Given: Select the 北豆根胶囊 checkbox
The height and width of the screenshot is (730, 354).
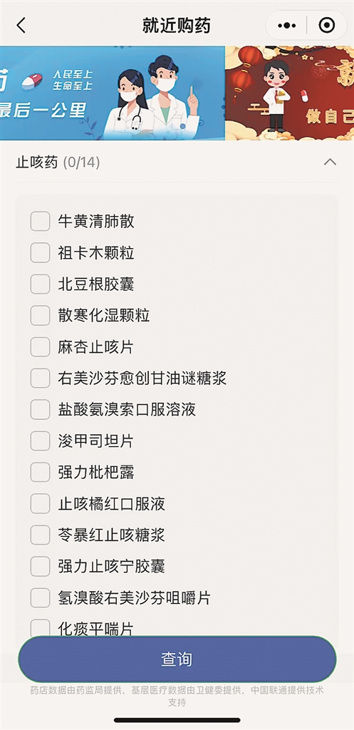Looking at the screenshot, I should click(40, 284).
